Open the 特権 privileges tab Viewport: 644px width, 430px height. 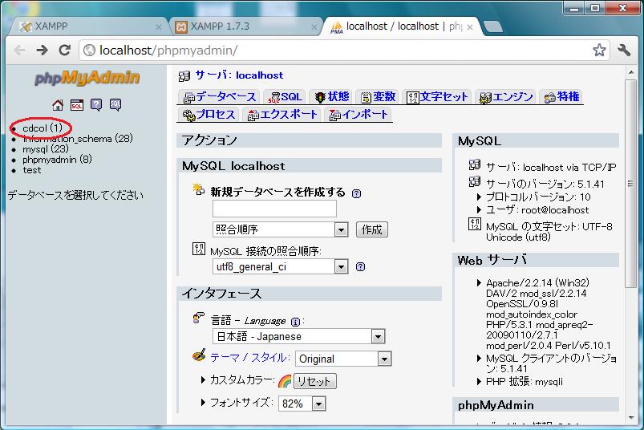pos(561,97)
